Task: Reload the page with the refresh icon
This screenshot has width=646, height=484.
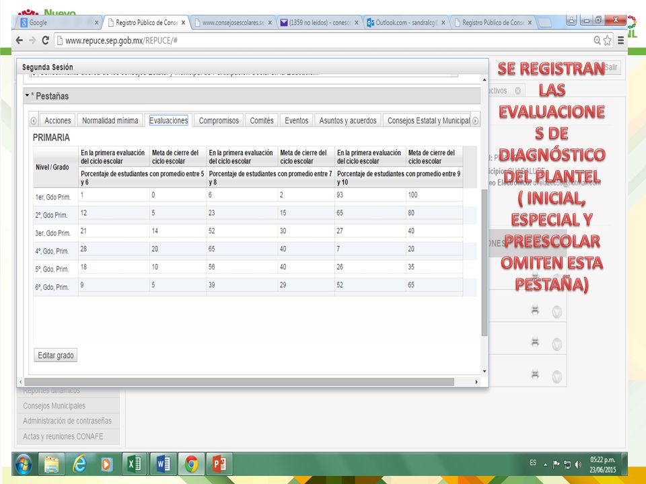Action: coord(45,40)
